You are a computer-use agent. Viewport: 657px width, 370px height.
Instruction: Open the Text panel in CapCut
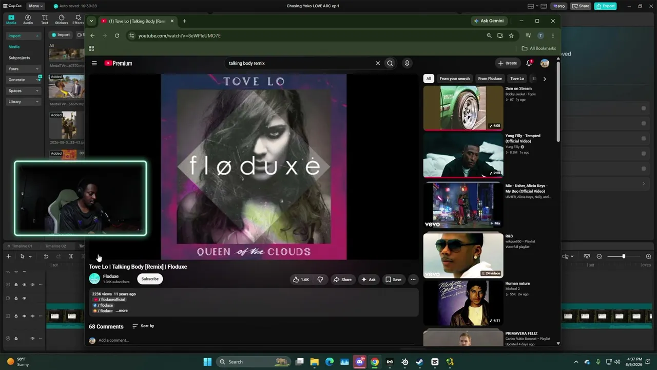point(45,20)
